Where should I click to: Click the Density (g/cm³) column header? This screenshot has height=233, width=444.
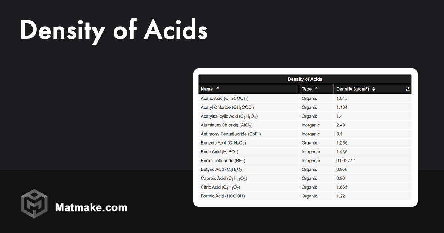click(x=352, y=89)
